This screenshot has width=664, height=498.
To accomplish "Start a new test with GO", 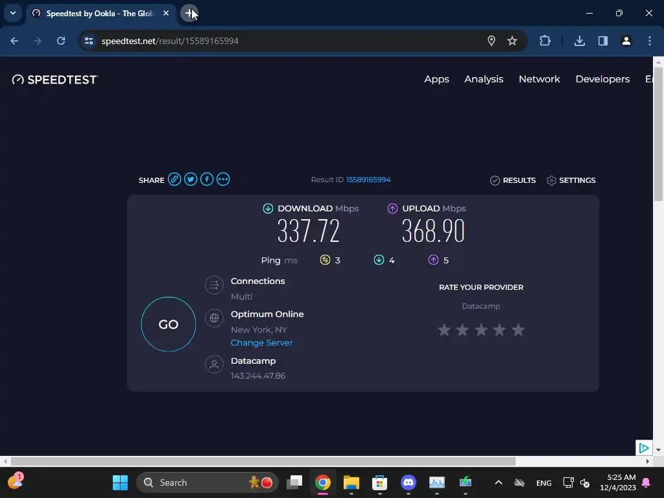I will (169, 324).
